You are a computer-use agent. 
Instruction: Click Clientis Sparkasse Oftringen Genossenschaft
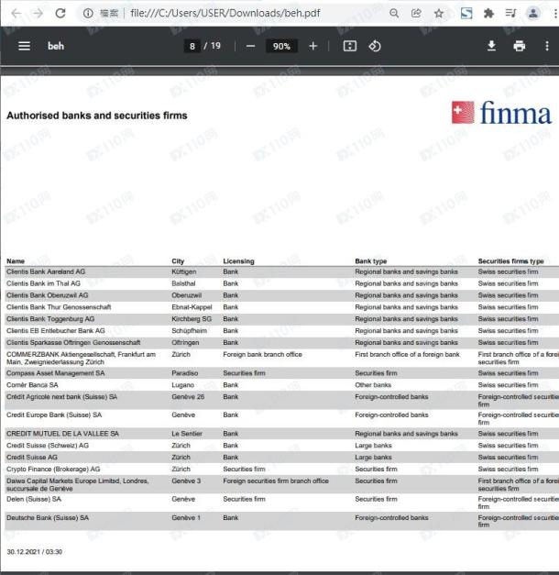pyautogui.click(x=73, y=342)
